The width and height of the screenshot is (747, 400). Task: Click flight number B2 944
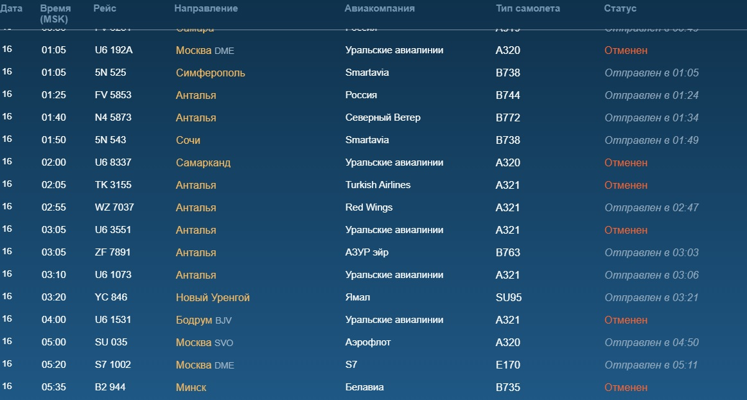(110, 387)
